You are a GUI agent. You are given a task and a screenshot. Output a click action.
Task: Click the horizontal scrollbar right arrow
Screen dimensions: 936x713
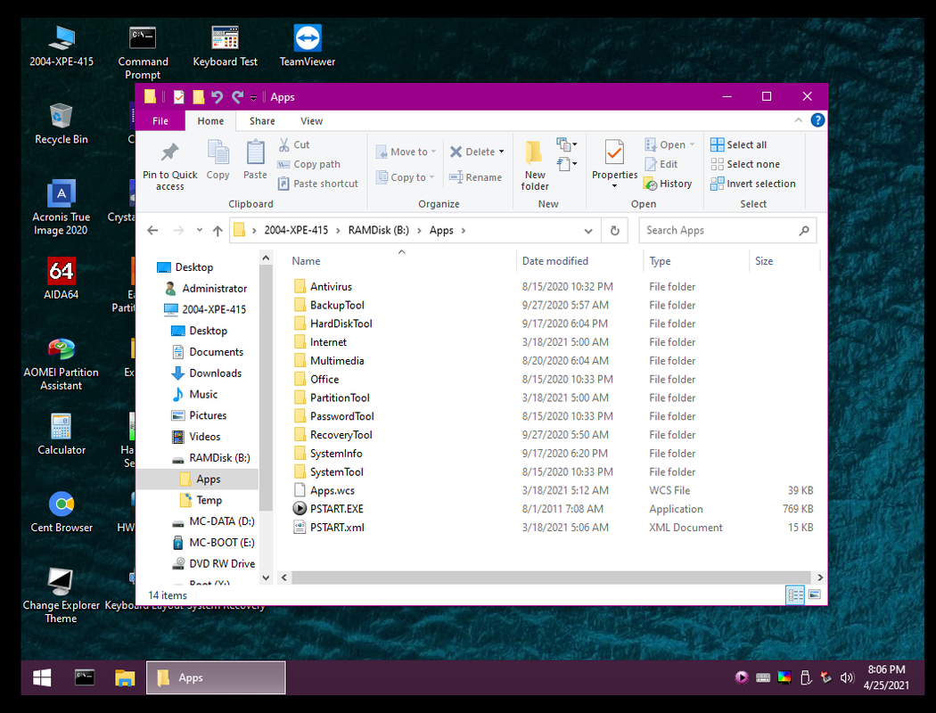pyautogui.click(x=819, y=578)
